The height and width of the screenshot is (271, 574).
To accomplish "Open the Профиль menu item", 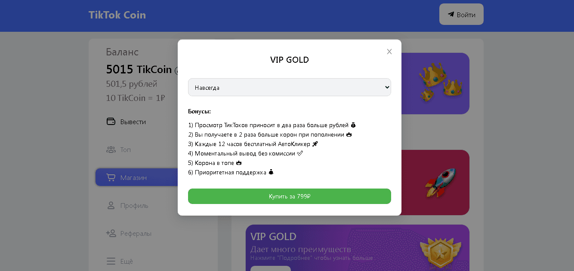I will pos(134,205).
